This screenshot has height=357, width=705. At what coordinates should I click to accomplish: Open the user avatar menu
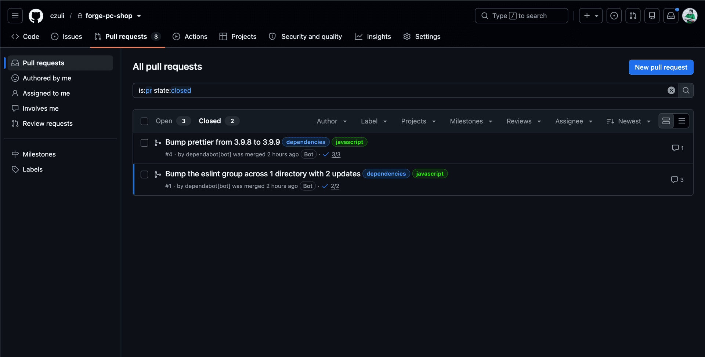(x=690, y=16)
